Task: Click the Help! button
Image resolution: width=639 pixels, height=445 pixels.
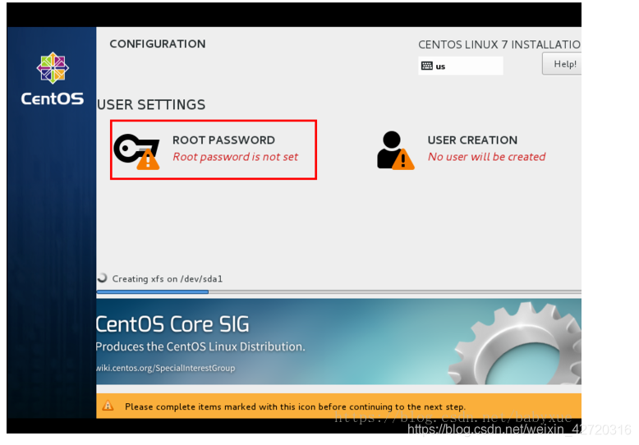Action: click(562, 64)
